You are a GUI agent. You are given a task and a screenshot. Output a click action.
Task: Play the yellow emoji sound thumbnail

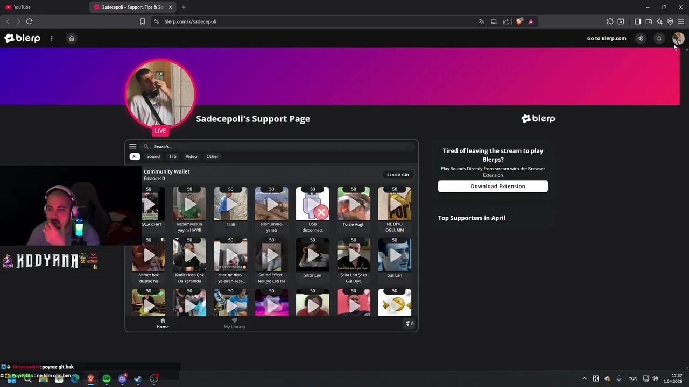point(395,303)
